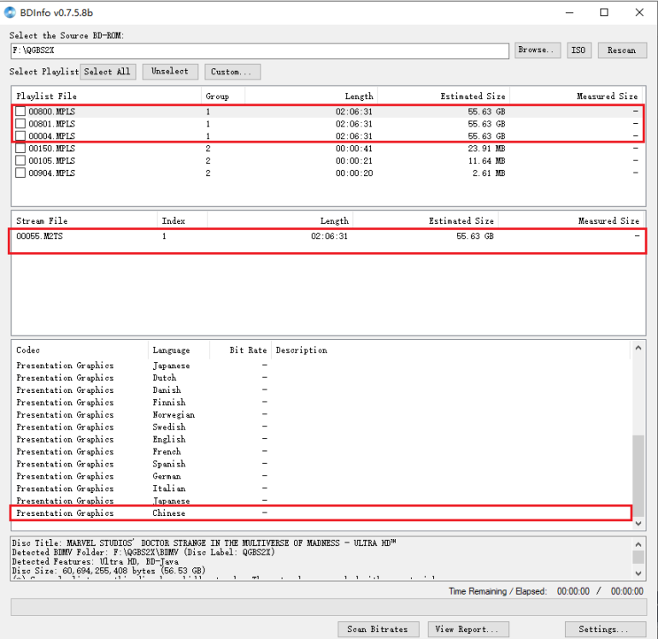Screen dimensions: 658x639
Task: Check the 00801.MPLS playlist checkbox
Action: (x=21, y=124)
